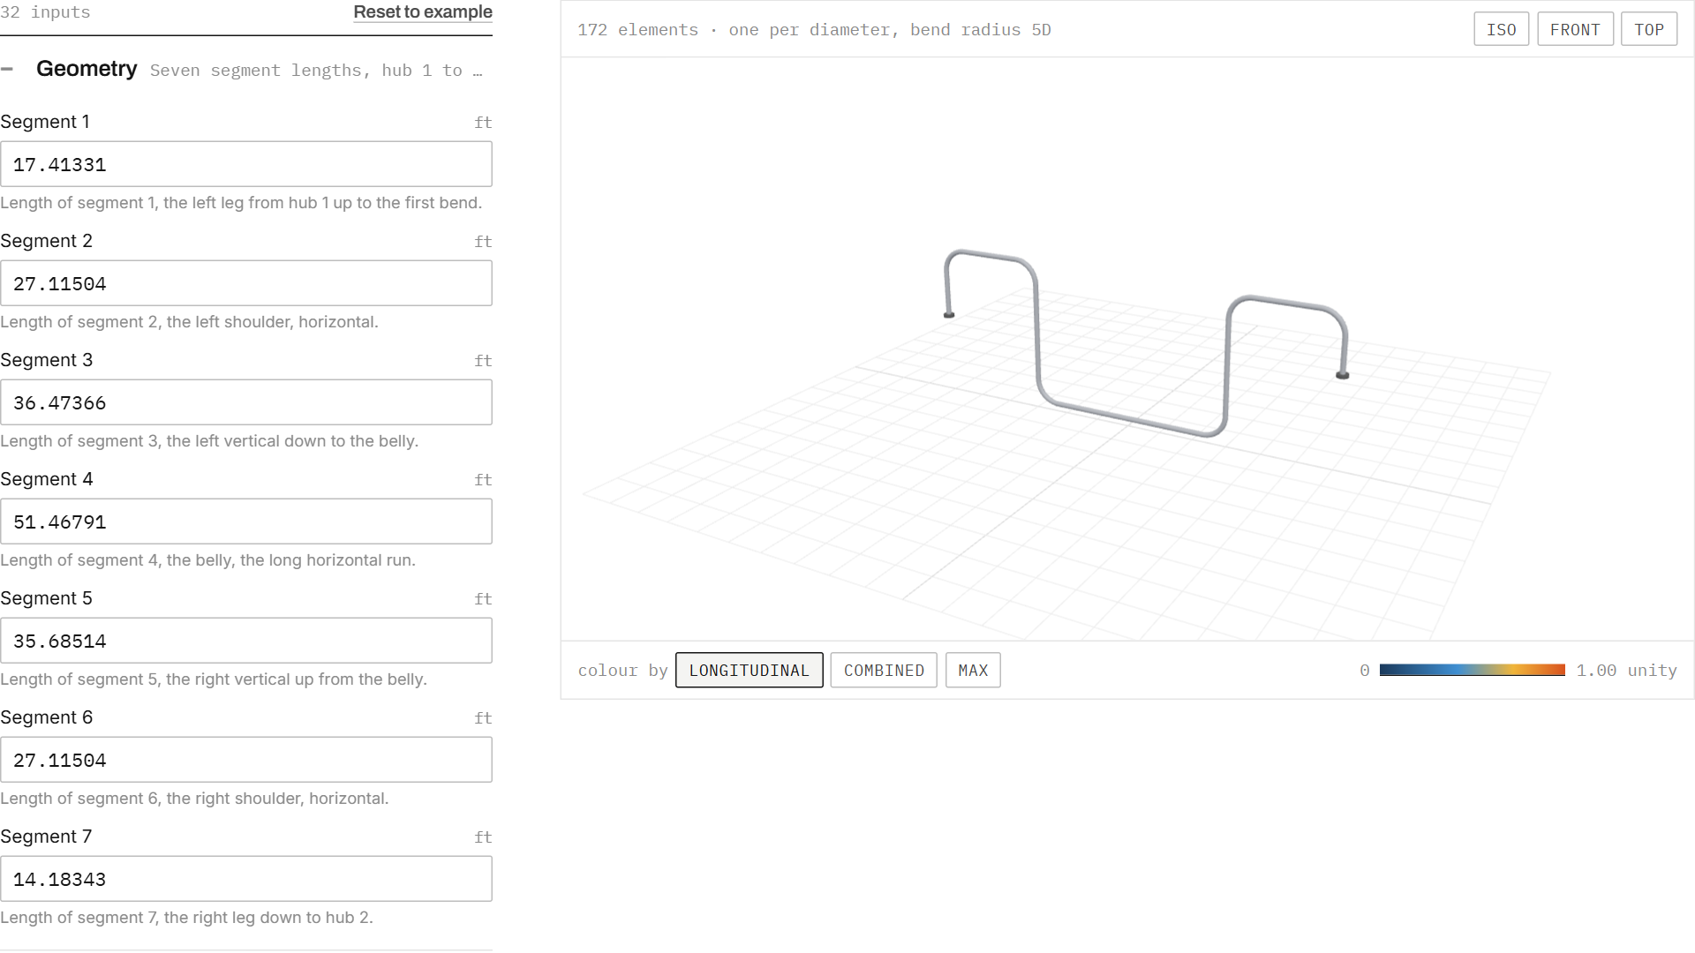Click the '1.00 unity' scale label
The width and height of the screenshot is (1695, 953).
point(1626,670)
